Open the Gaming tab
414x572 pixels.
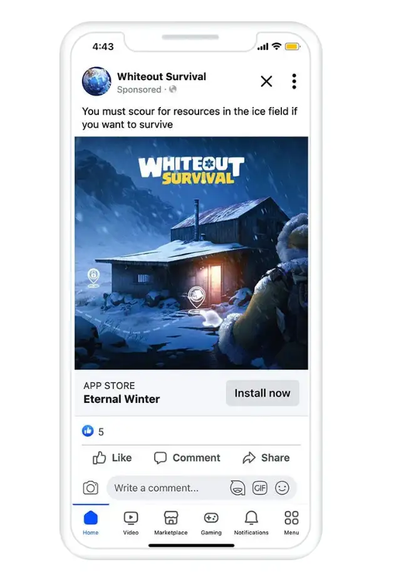tap(211, 523)
